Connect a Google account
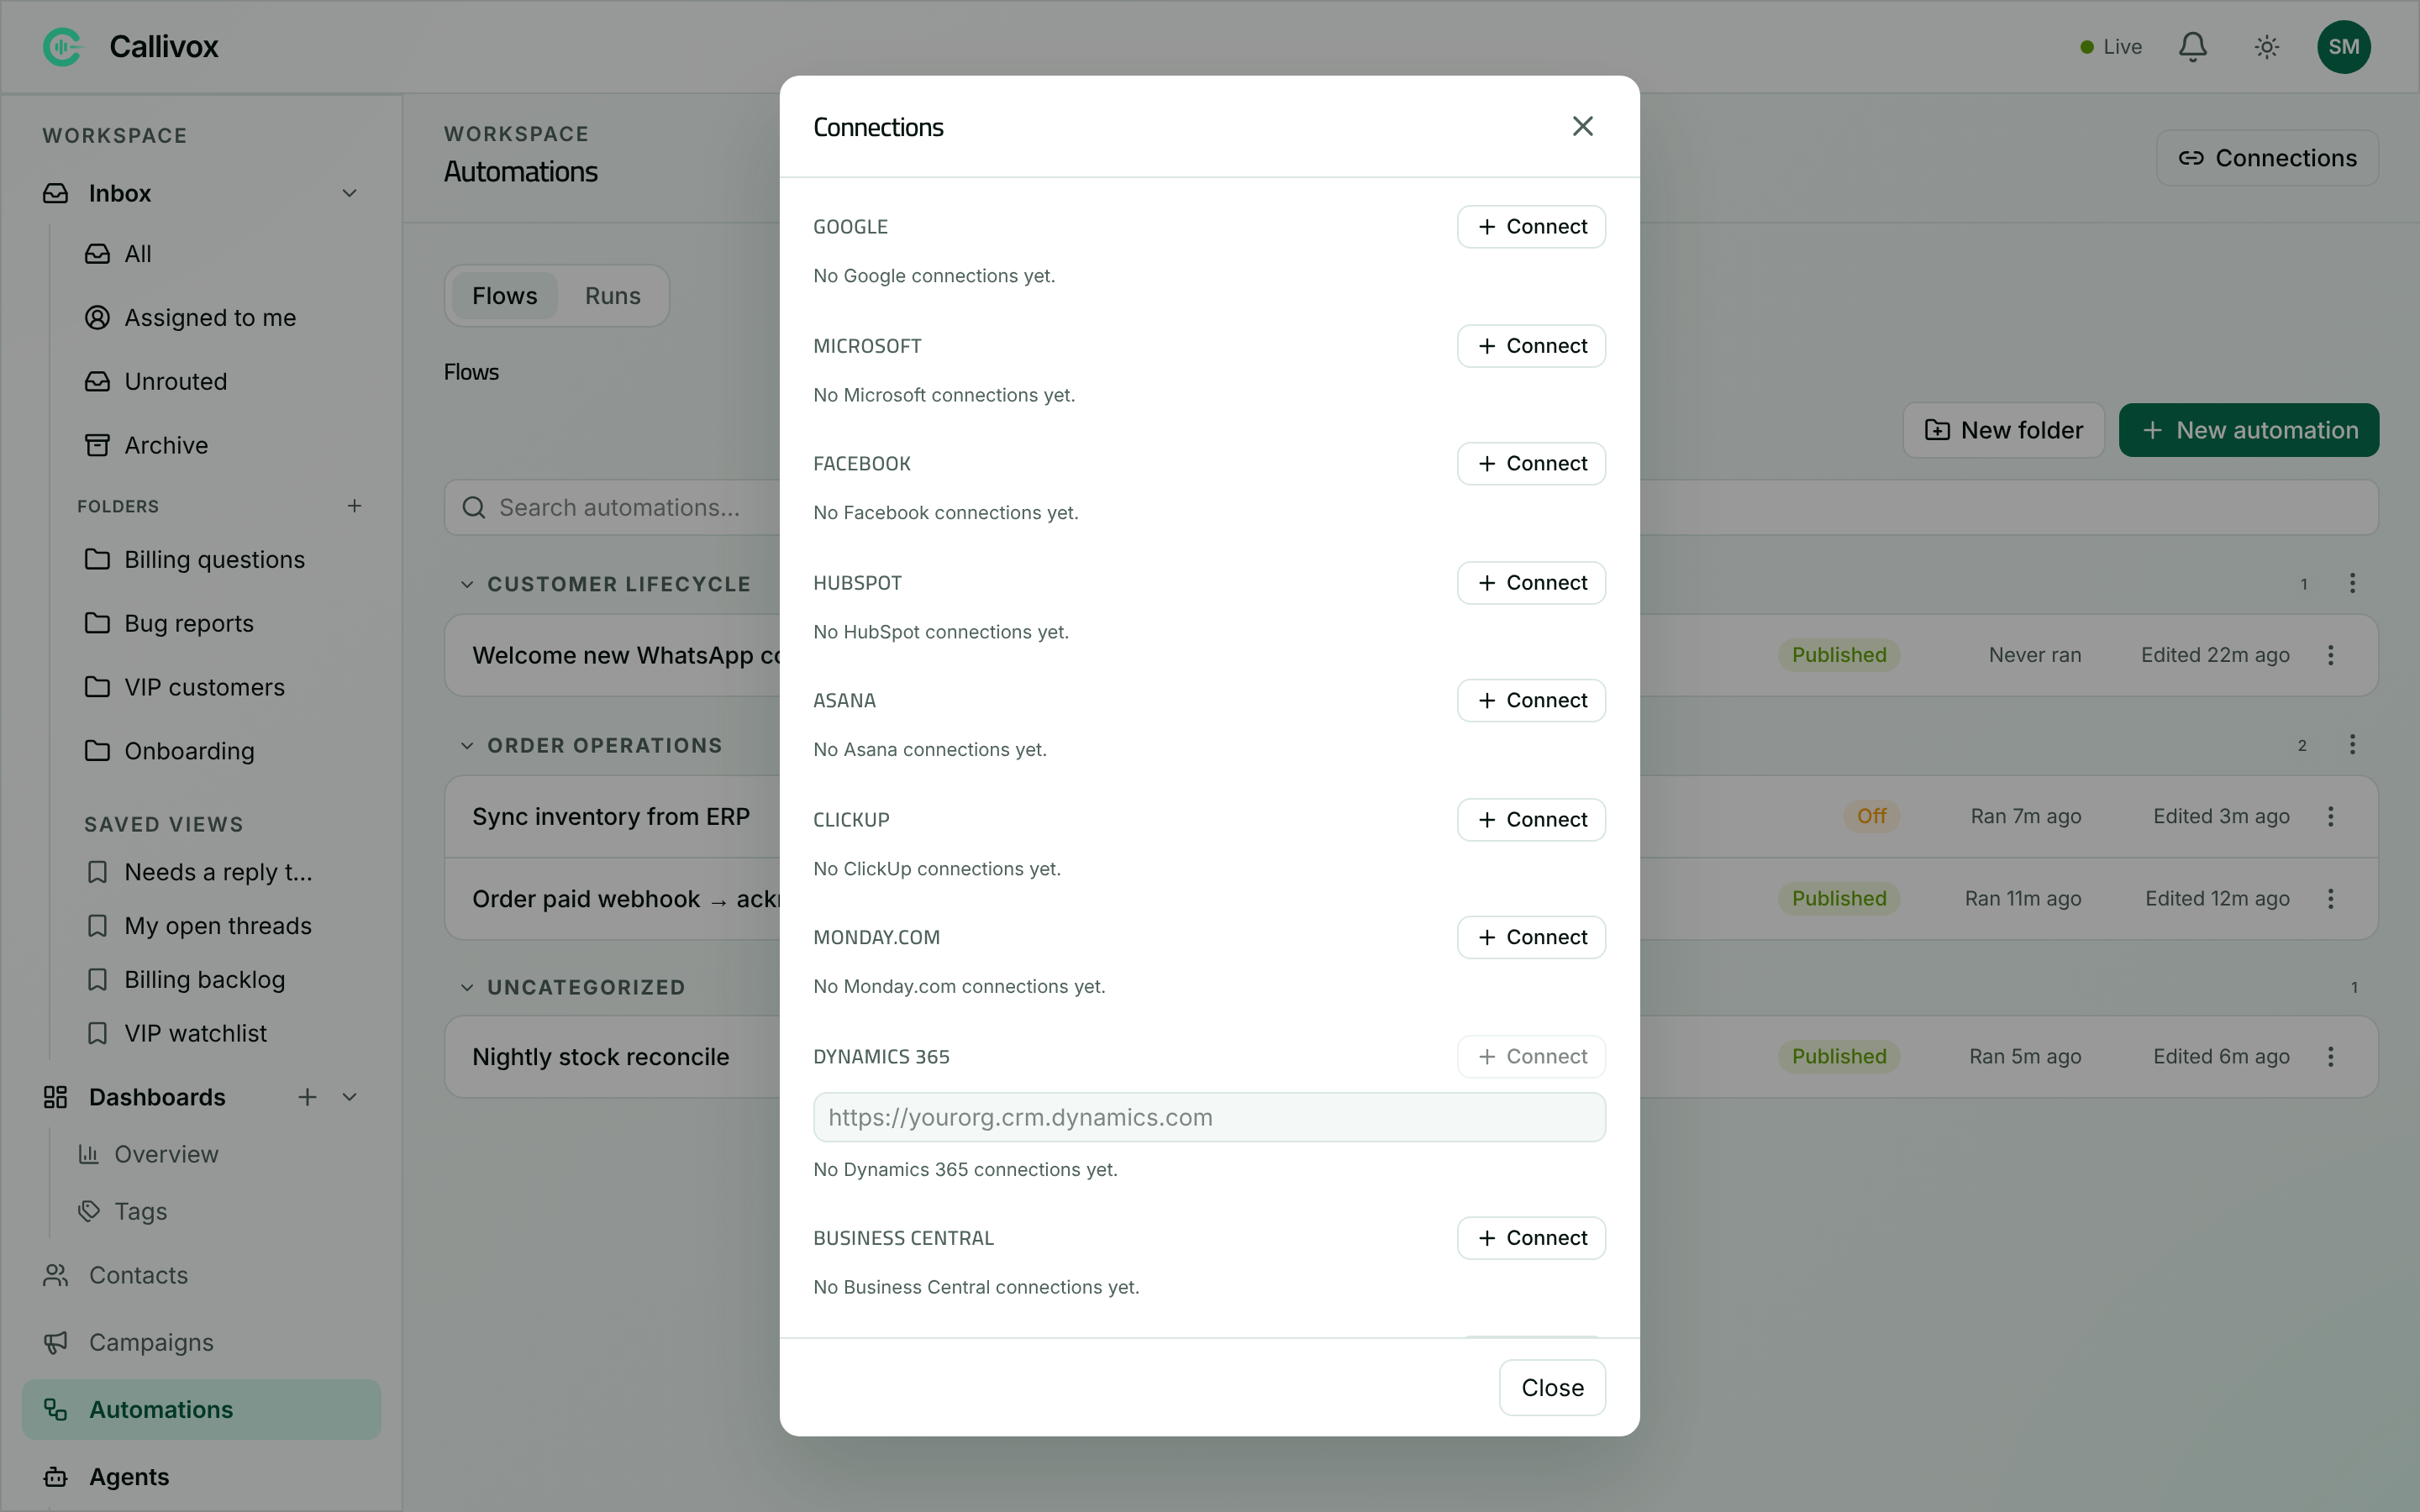Screen dimensions: 2420x1512 pos(1531,227)
